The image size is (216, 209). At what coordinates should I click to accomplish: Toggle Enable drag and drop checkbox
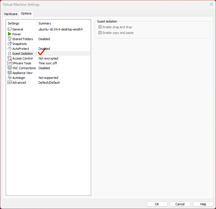[100, 27]
